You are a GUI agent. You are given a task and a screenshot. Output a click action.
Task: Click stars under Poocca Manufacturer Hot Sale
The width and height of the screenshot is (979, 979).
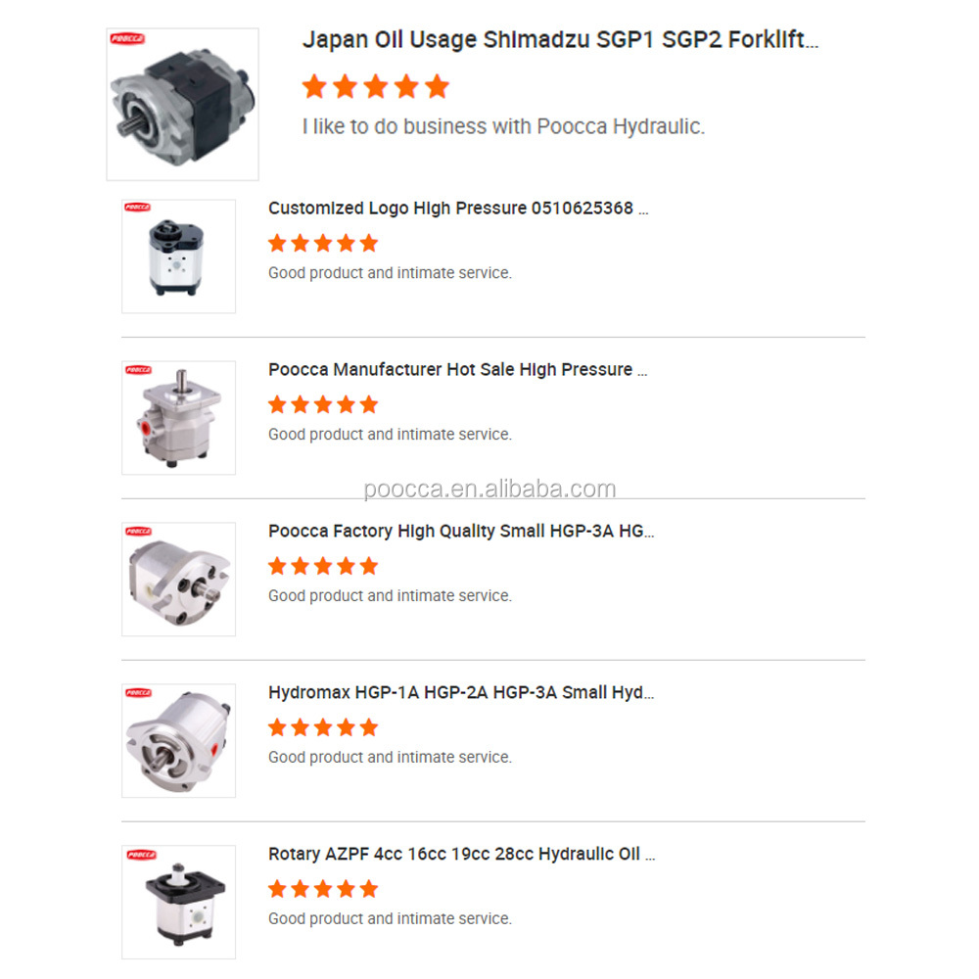click(x=323, y=404)
